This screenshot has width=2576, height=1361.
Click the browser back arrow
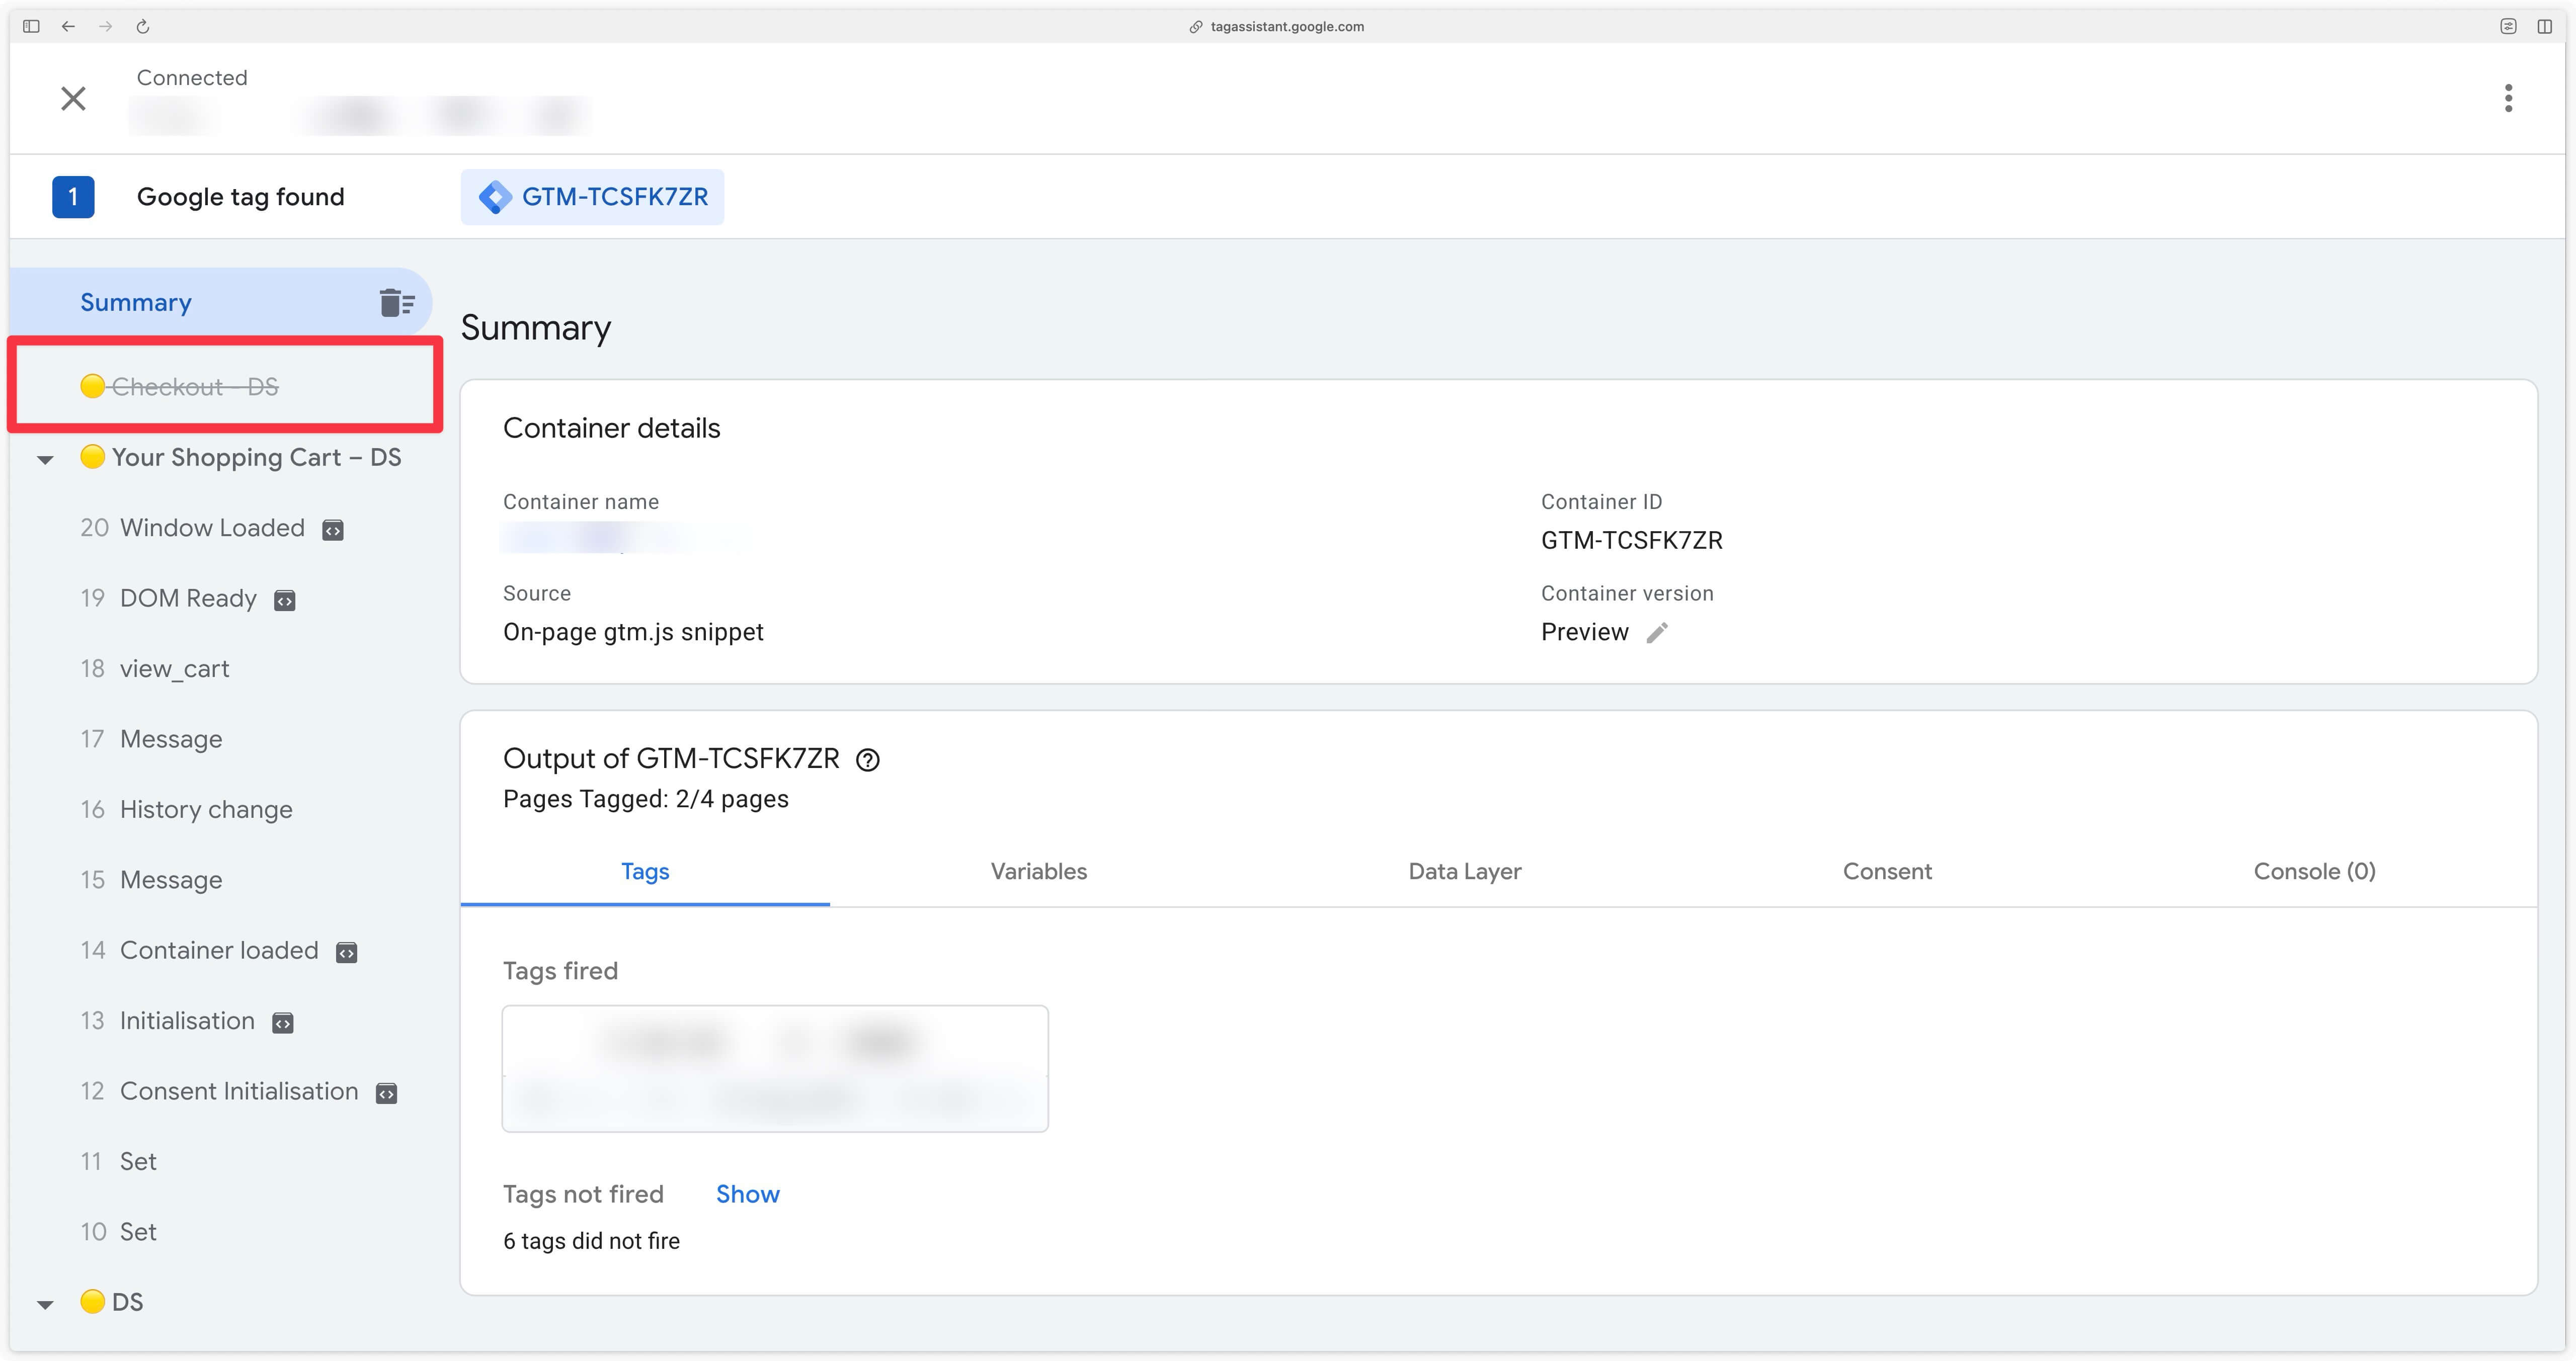click(x=68, y=26)
